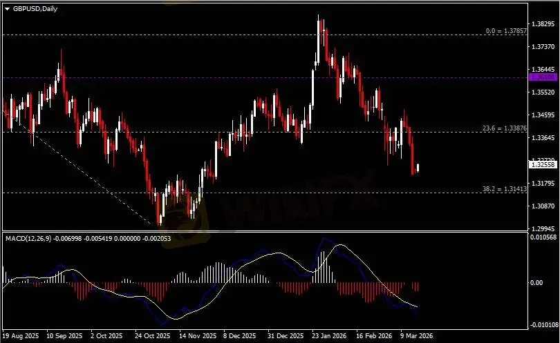Click the 0.010568 MACD scale value
The width and height of the screenshot is (560, 343).
pos(543,237)
